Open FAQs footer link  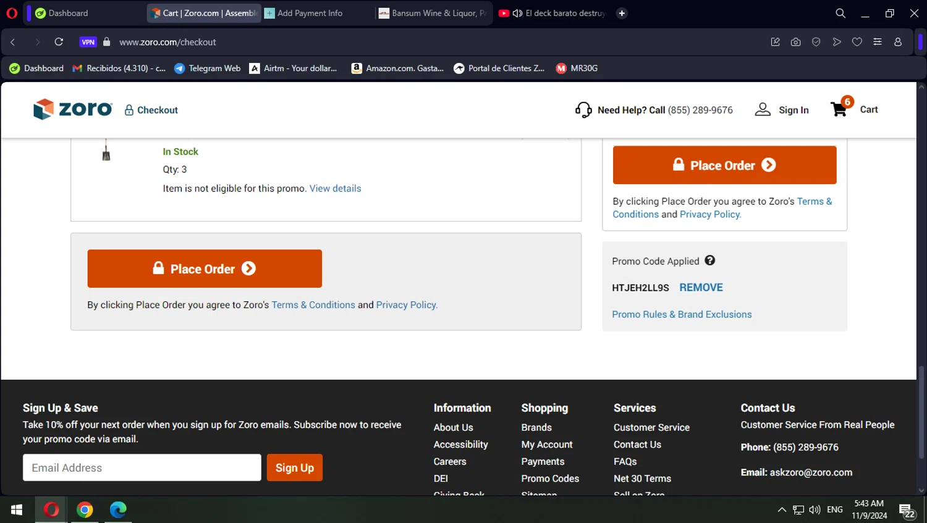[x=625, y=461]
